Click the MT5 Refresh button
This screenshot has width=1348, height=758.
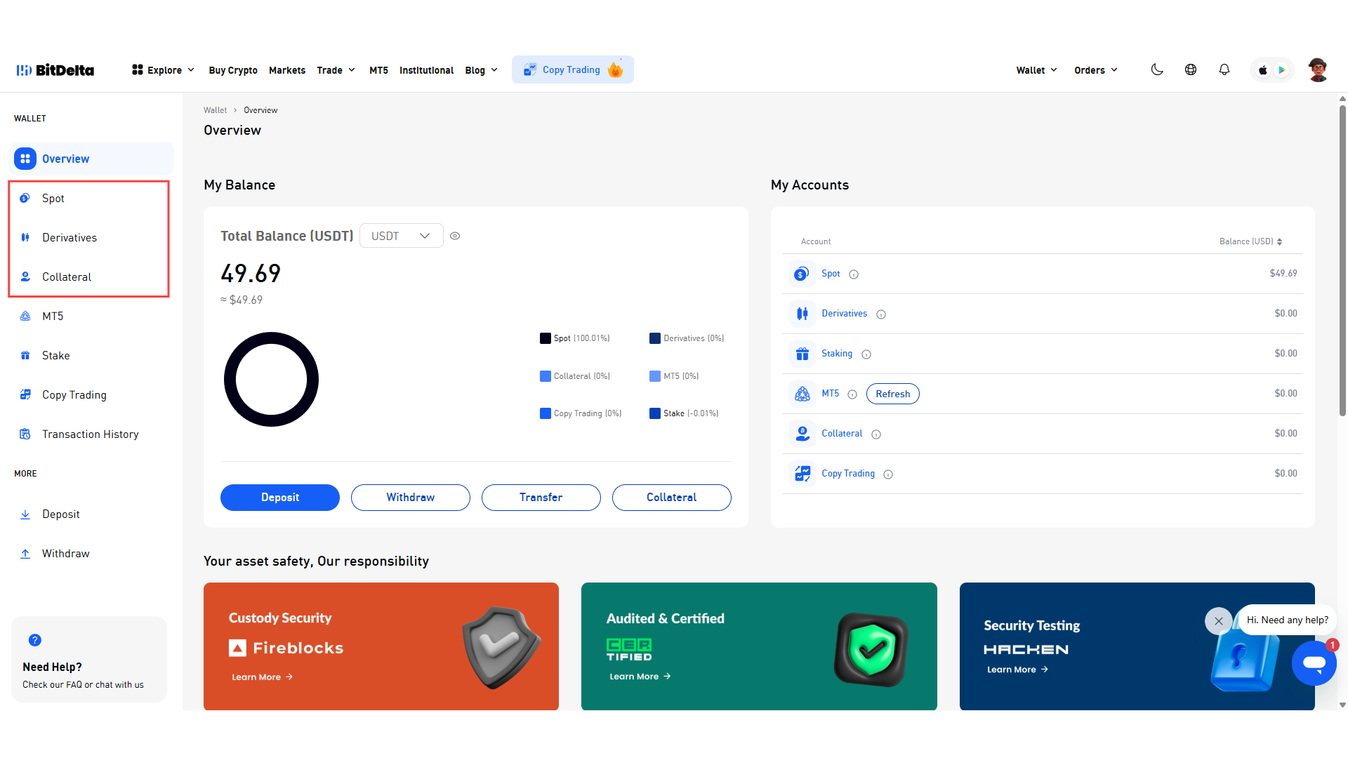(x=893, y=394)
